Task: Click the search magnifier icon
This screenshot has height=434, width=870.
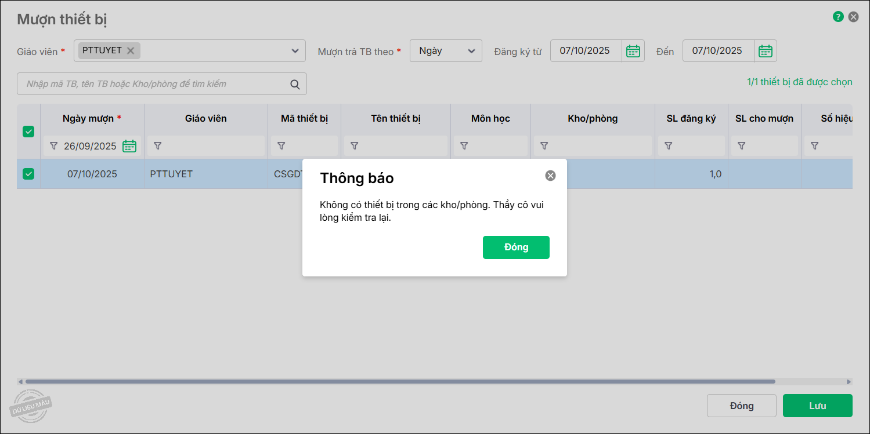Action: click(295, 85)
